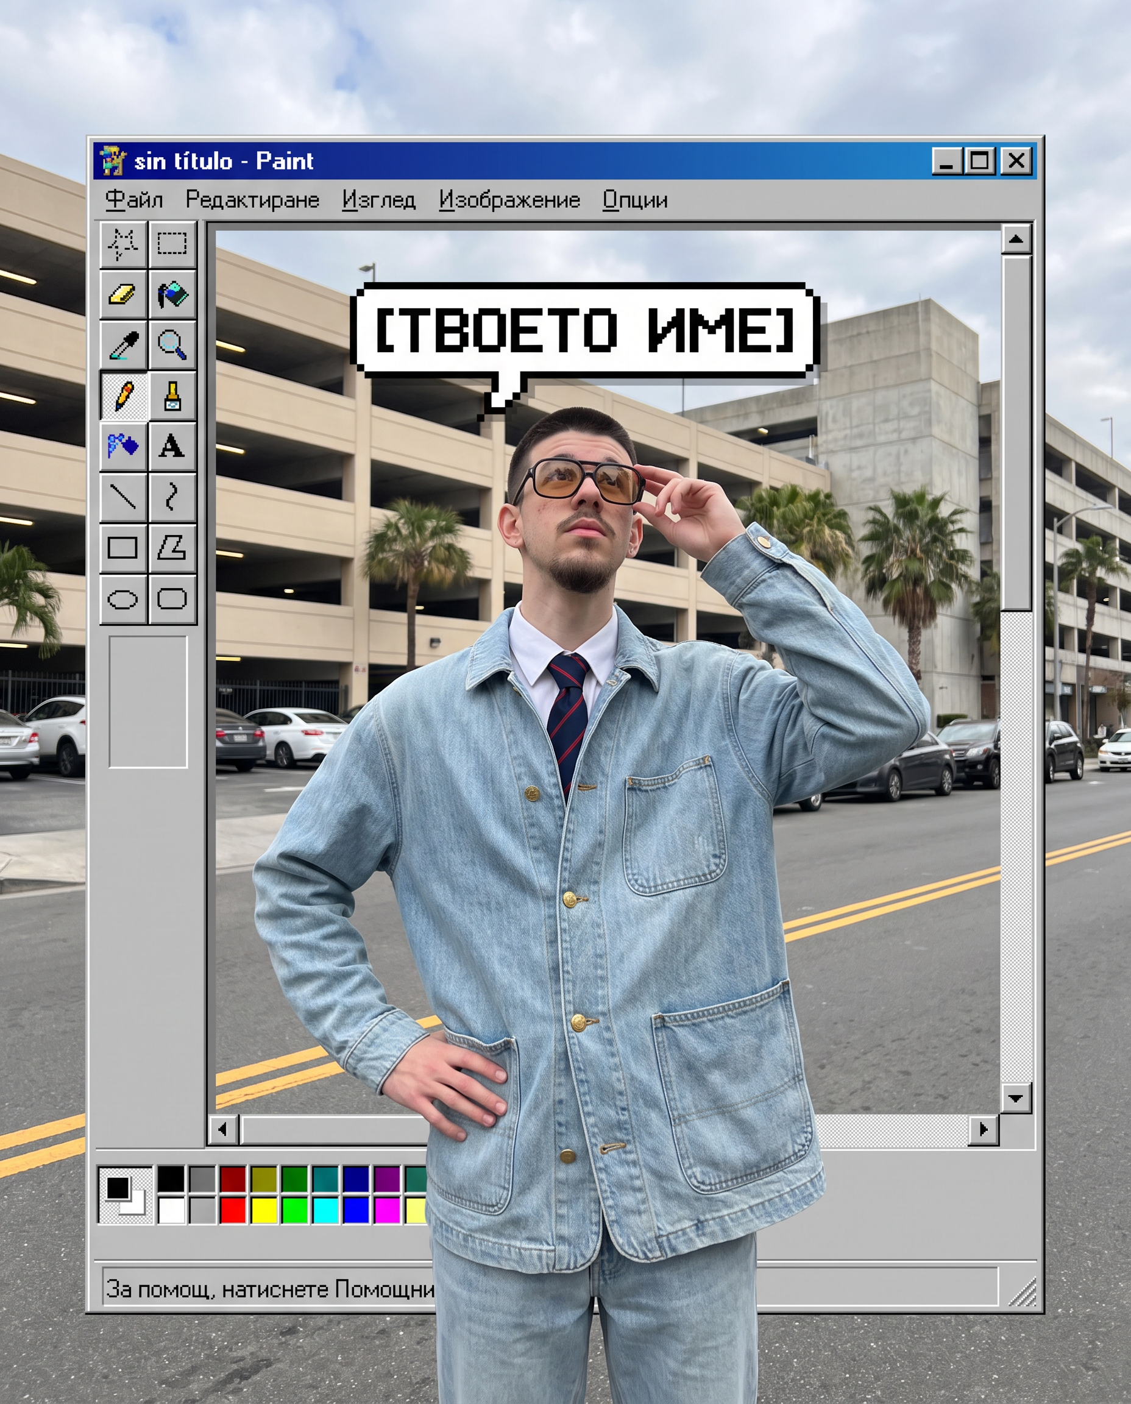Click the horizontal scrollbar left arrow
The width and height of the screenshot is (1131, 1404).
coord(223,1129)
